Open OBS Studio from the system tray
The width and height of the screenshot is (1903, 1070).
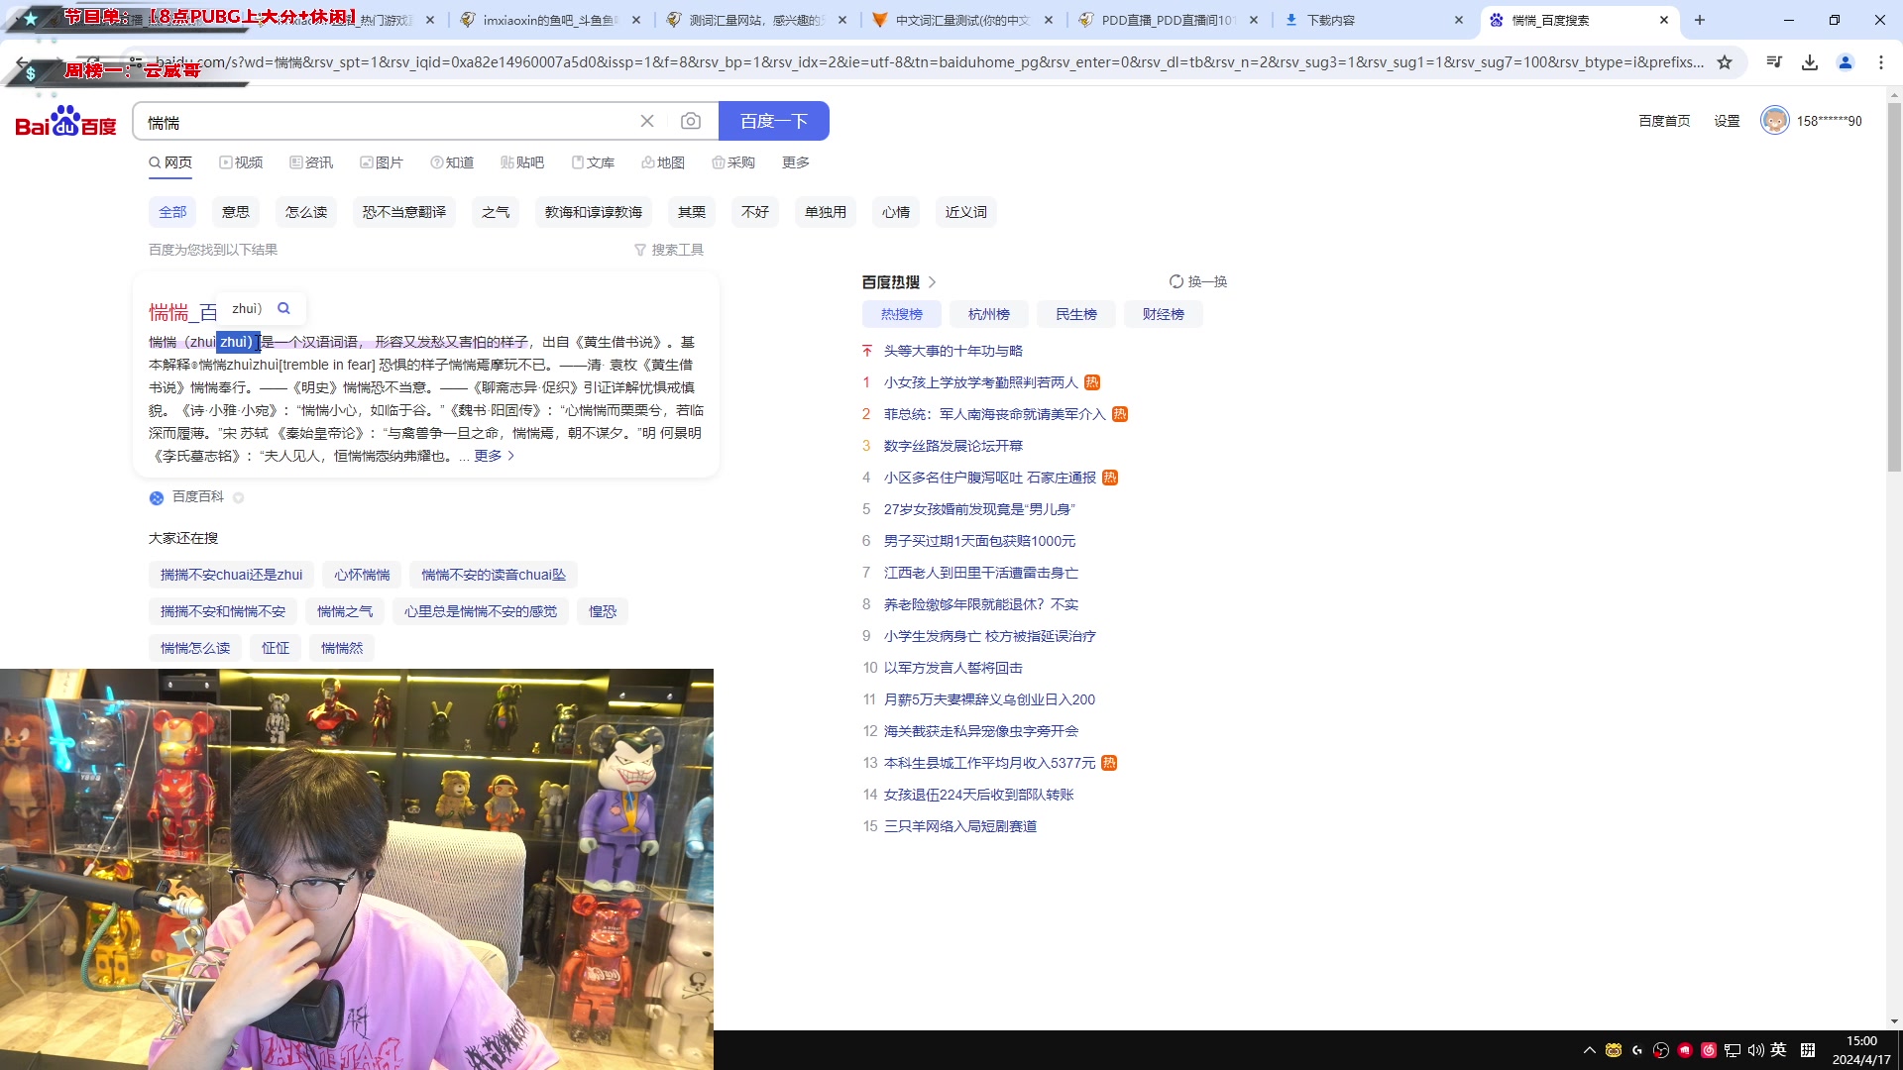(1661, 1050)
